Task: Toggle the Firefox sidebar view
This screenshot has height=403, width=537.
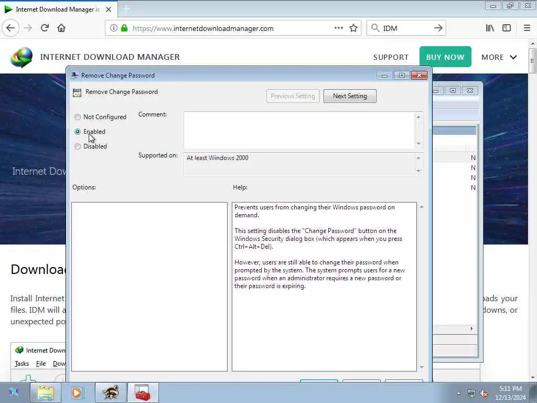Action: pyautogui.click(x=507, y=28)
